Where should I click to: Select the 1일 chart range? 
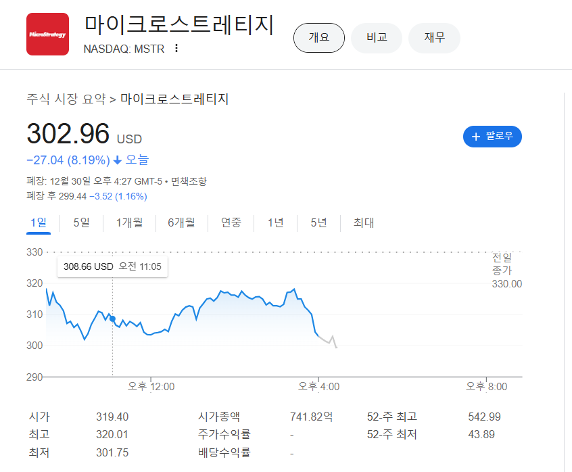[x=39, y=223]
